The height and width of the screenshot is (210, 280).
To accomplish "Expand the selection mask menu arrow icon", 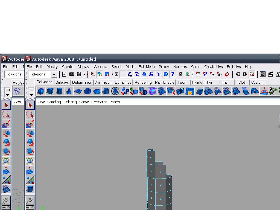I will coord(116,74).
